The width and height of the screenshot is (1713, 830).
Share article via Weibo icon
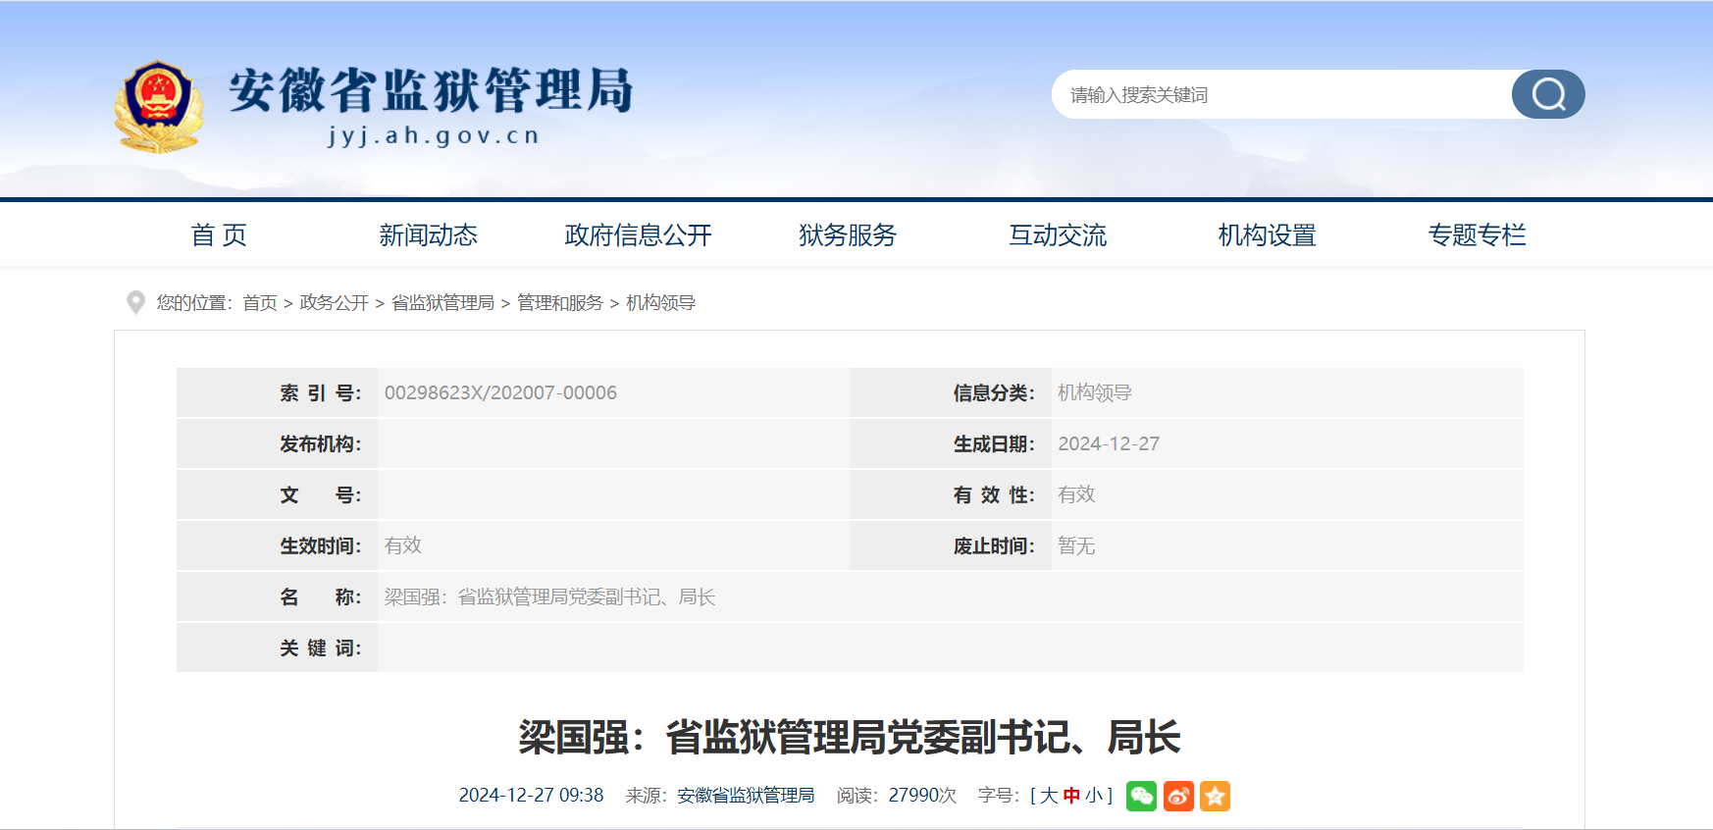[x=1178, y=796]
